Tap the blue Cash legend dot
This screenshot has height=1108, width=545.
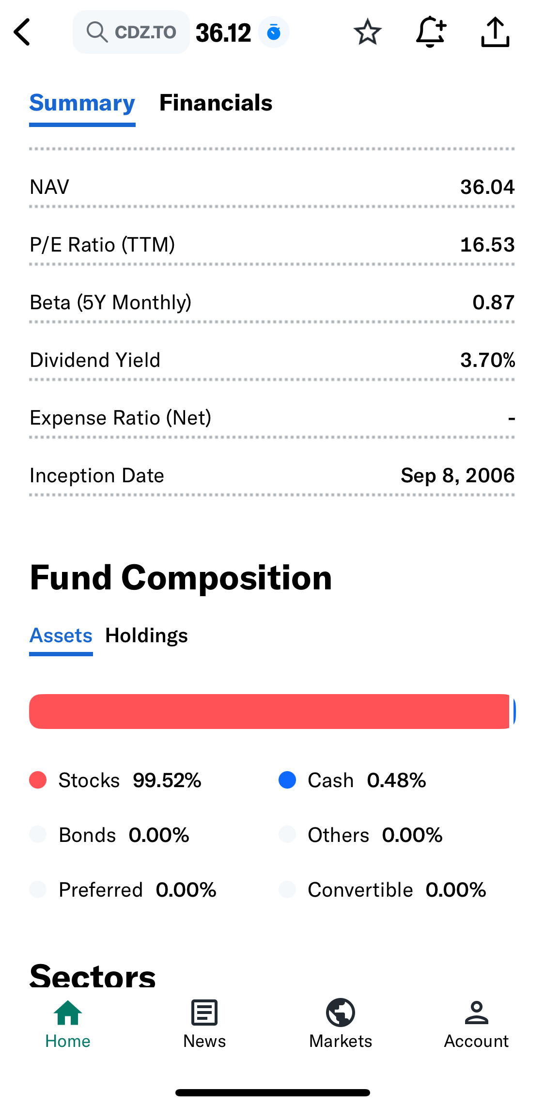[287, 780]
